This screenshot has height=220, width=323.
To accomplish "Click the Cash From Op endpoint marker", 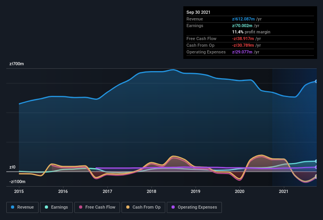I will [x=316, y=176].
